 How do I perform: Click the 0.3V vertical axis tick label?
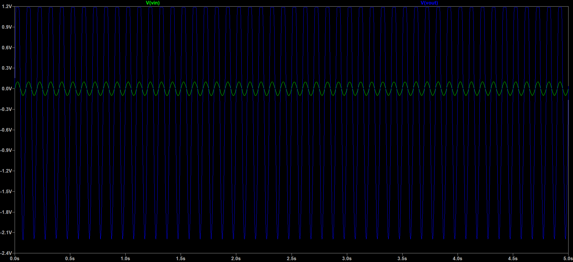pyautogui.click(x=7, y=68)
